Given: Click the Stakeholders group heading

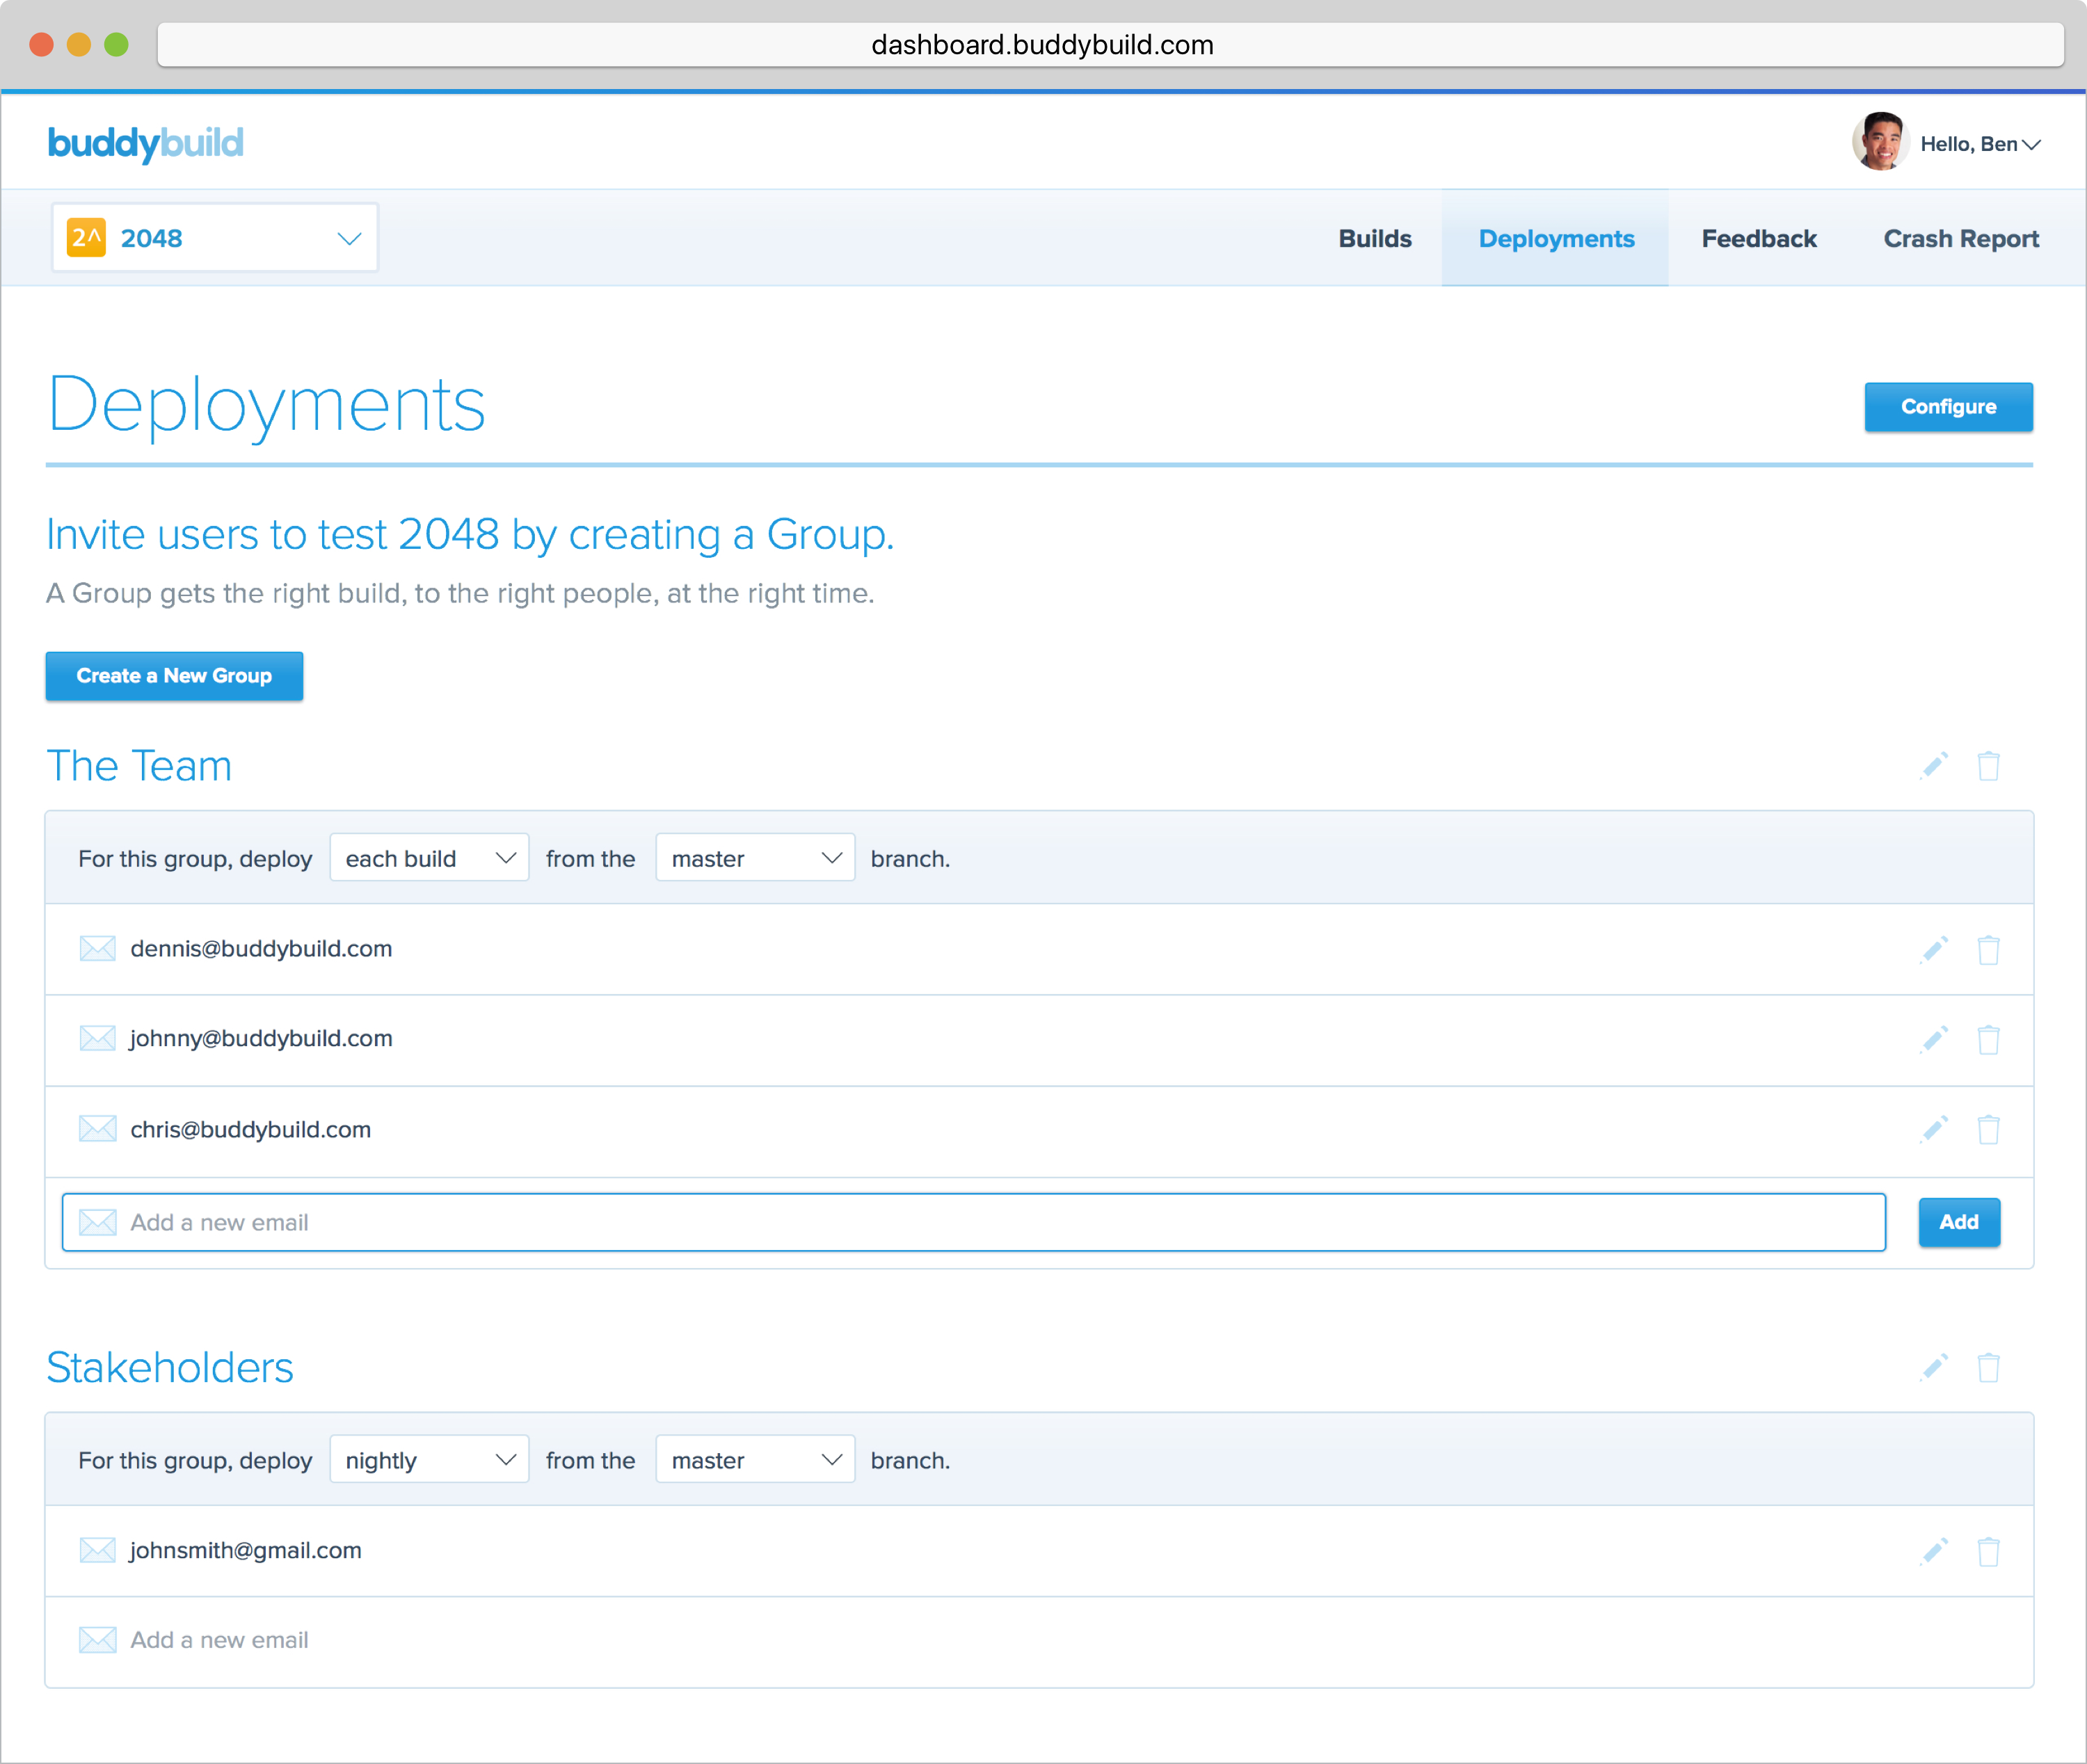Looking at the screenshot, I should point(170,1367).
